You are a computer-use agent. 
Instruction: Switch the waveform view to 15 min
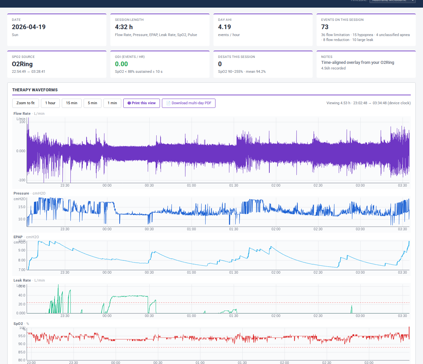click(x=72, y=103)
